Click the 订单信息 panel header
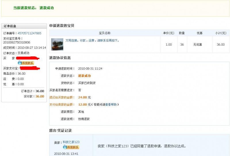Viewport: 230px width, 156px height. tap(10, 26)
